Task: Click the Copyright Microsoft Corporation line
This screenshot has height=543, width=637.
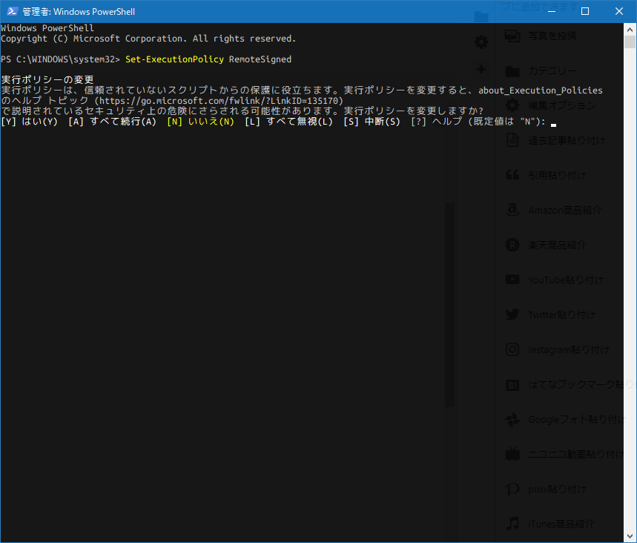Action: (148, 39)
